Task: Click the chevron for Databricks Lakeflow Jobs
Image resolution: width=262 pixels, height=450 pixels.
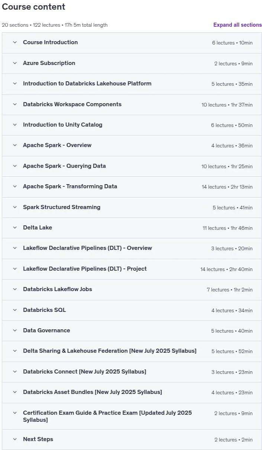Action: click(15, 289)
